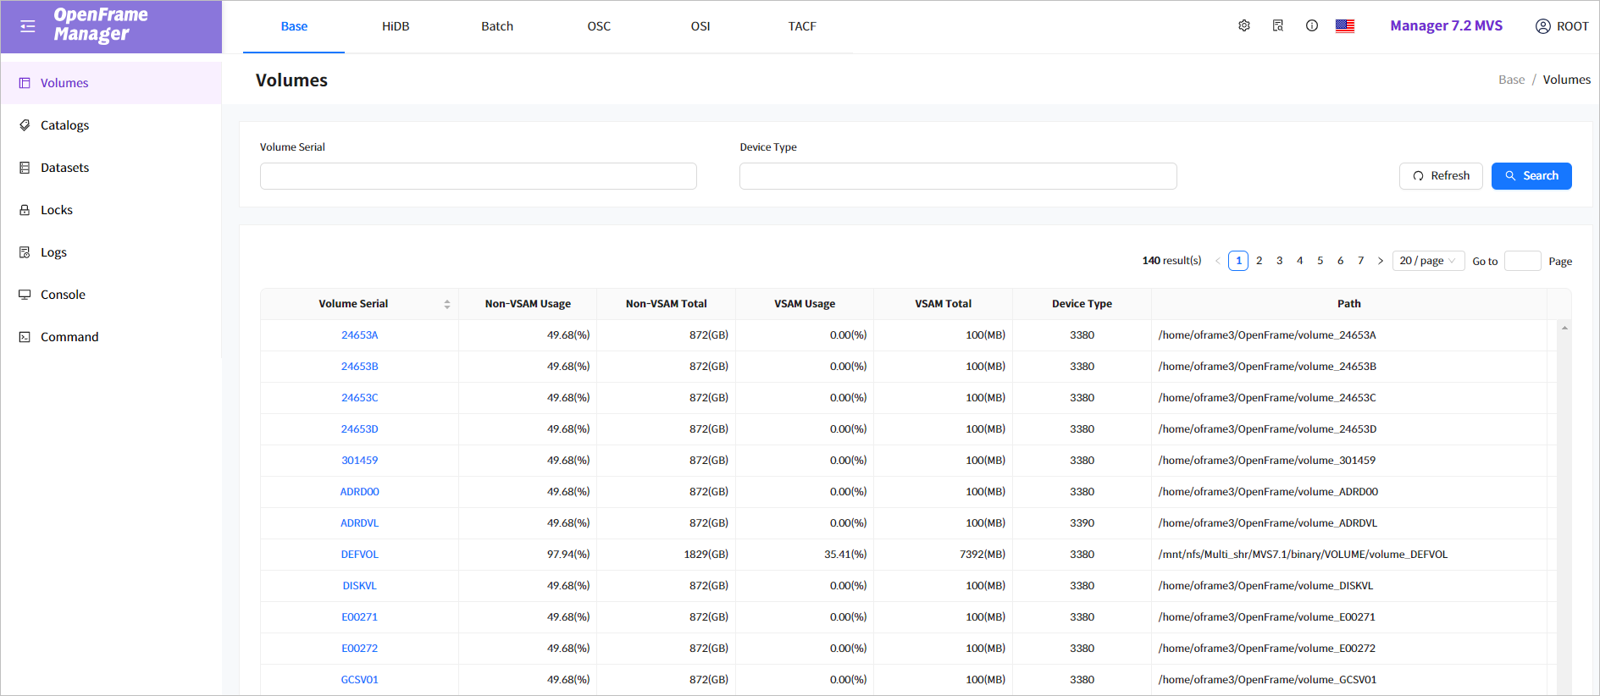Click the table scrollbar up arrow
Screen dimensions: 1600x696
(1564, 328)
